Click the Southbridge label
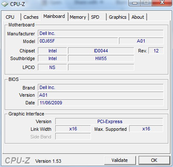This screenshot has width=173, height=167. coord(23,58)
